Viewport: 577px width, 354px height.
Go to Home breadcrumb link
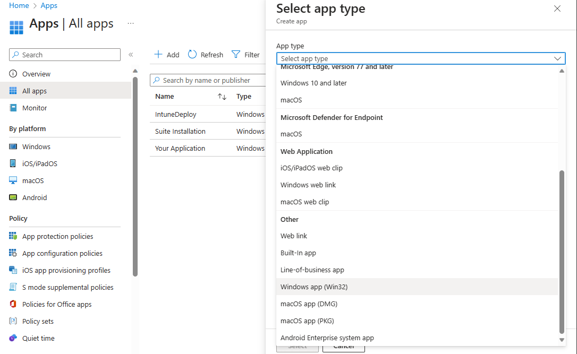[19, 5]
